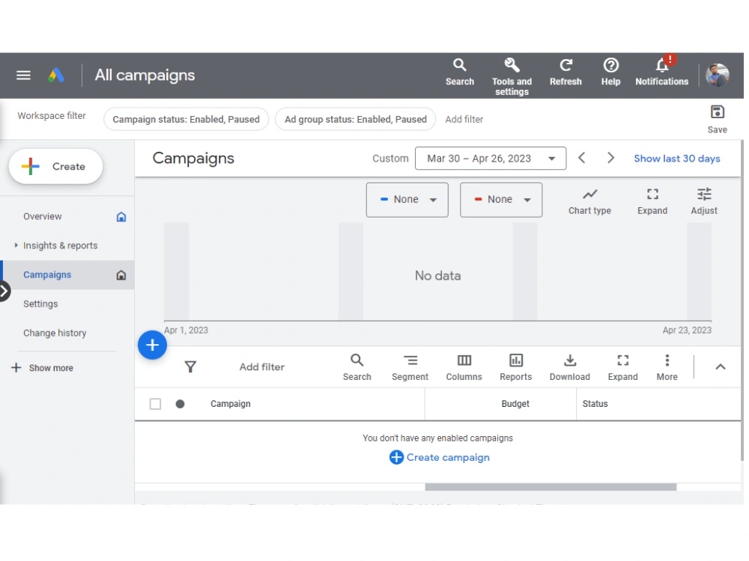This screenshot has width=749, height=561.
Task: Edit Campaign status filter chip
Action: pos(186,119)
